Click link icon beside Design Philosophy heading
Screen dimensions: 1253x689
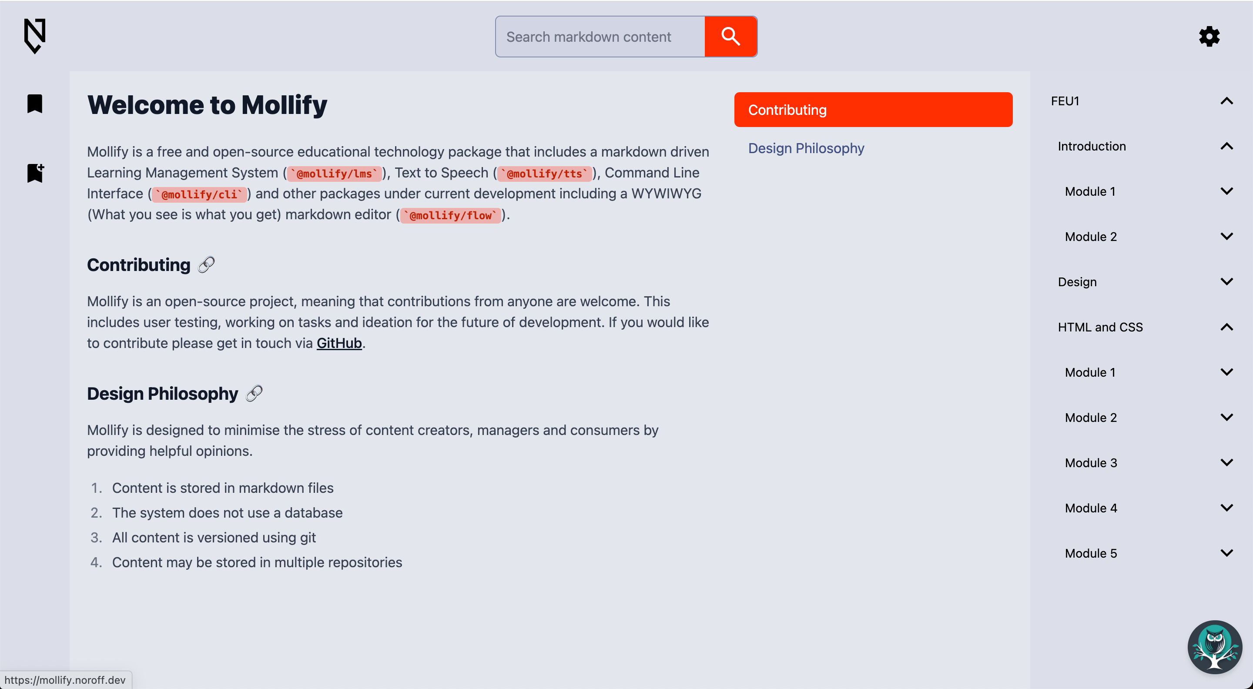tap(254, 393)
